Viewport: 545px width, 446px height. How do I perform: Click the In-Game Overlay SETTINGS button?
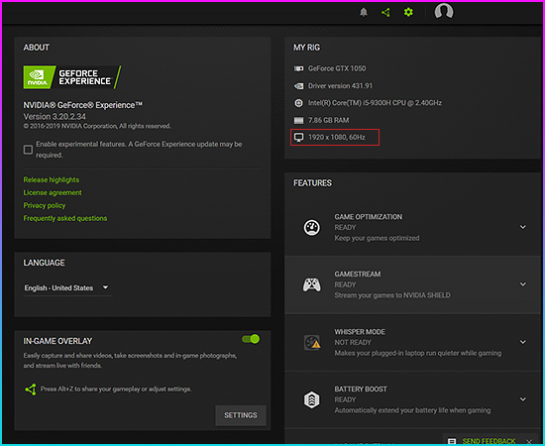(241, 415)
